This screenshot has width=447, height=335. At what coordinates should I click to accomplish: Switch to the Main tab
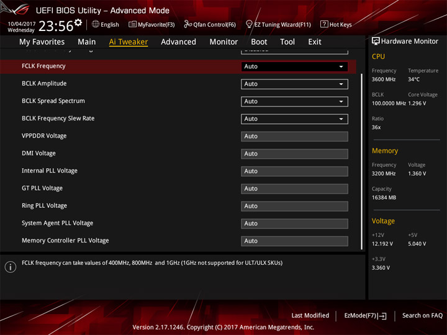pyautogui.click(x=87, y=42)
